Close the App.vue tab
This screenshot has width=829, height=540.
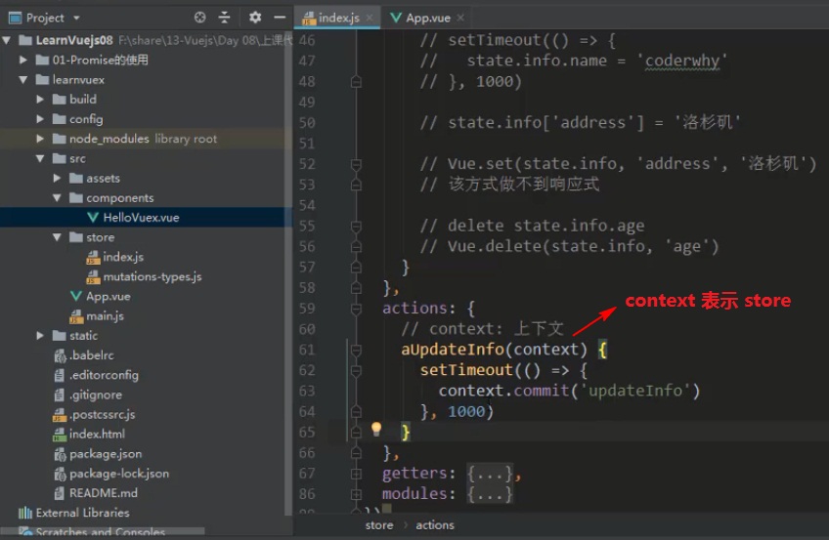tap(460, 18)
